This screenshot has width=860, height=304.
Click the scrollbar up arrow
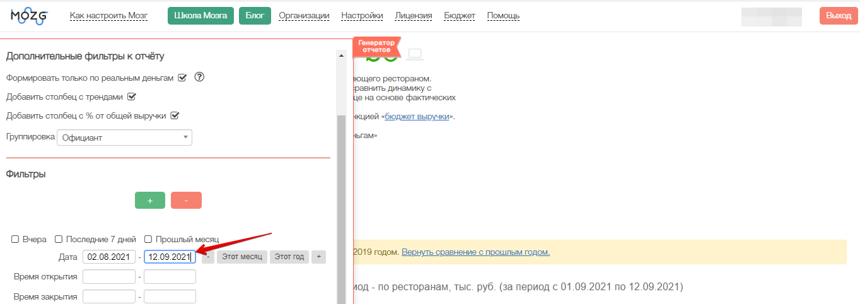coord(342,56)
